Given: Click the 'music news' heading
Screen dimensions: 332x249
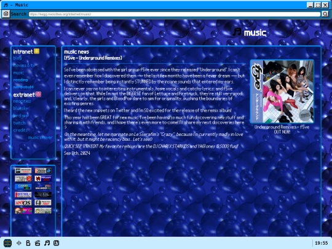Looking at the screenshot, I should coord(76,52).
